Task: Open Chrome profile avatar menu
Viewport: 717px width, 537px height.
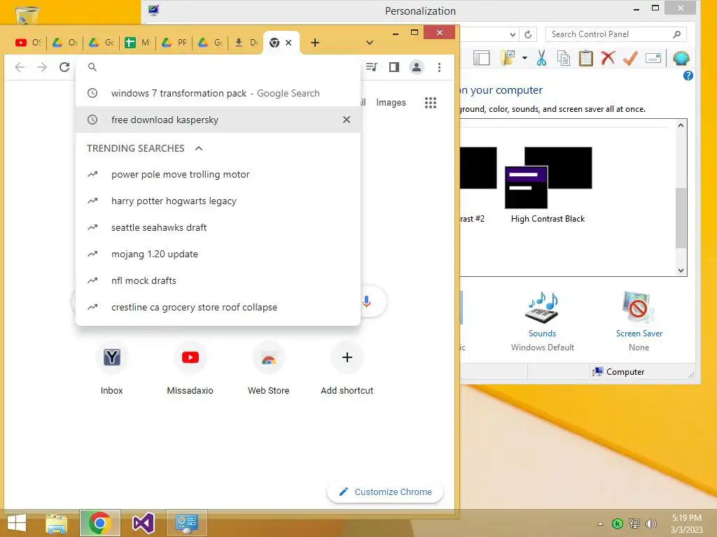Action: pos(416,67)
